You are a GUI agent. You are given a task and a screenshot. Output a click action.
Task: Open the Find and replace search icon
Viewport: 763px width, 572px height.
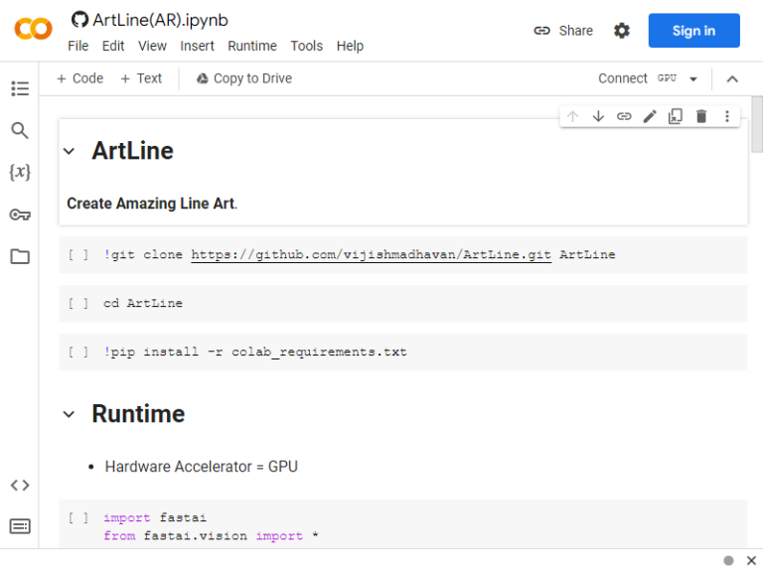pos(20,130)
